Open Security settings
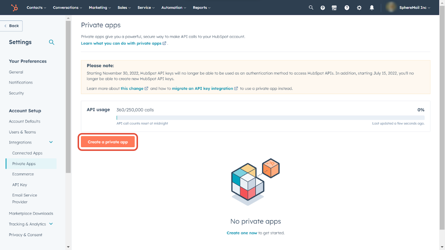The width and height of the screenshot is (445, 250). tap(16, 93)
